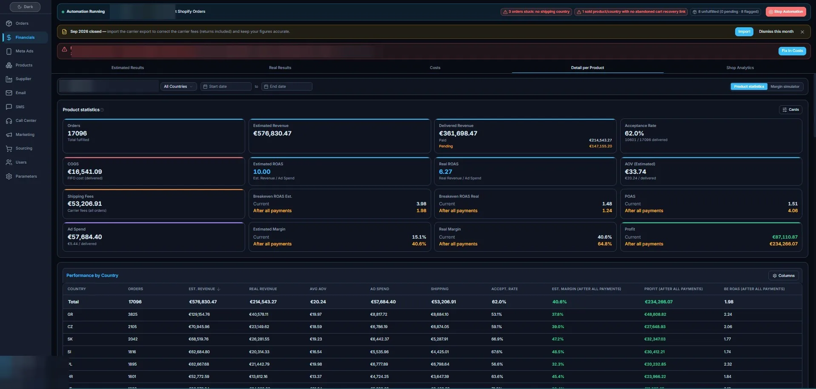816x389 pixels.
Task: Open the Columns chooser for country table
Action: [x=784, y=276]
